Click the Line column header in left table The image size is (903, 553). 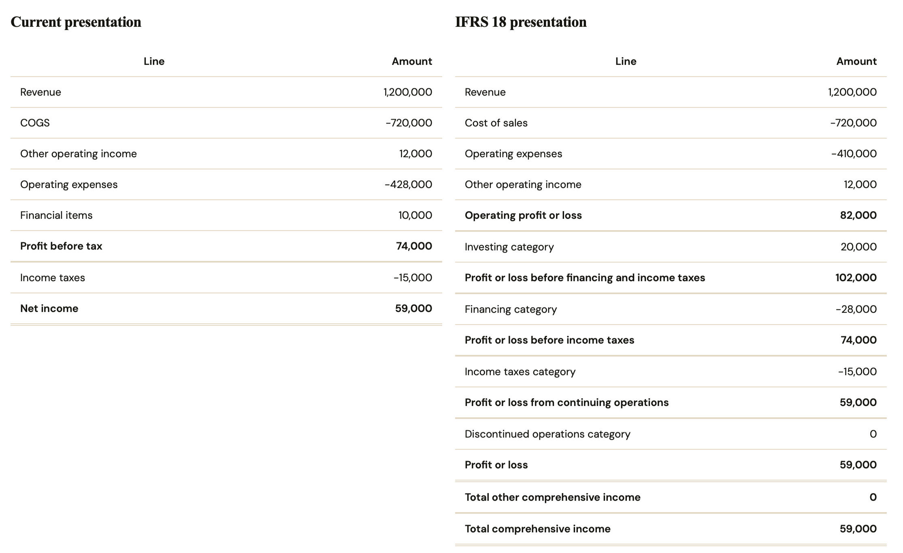tap(154, 61)
